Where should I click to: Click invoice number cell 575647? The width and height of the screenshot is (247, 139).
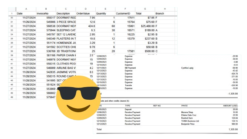(x=46, y=97)
